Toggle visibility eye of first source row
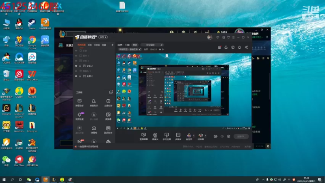This screenshot has height=183, width=325. click(x=76, y=50)
